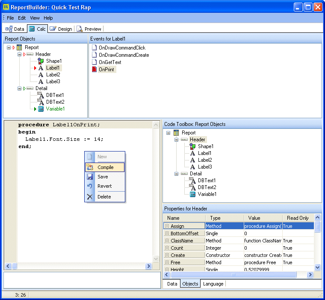The height and width of the screenshot is (300, 325).
Task: Click the DBText2 icon in Code Toolbox
Action: (x=192, y=187)
